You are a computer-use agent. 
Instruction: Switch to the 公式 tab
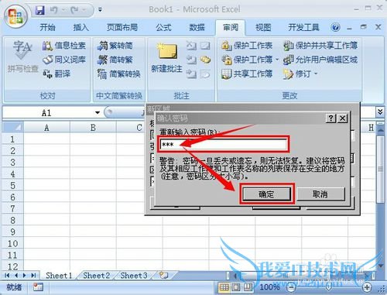pos(163,27)
